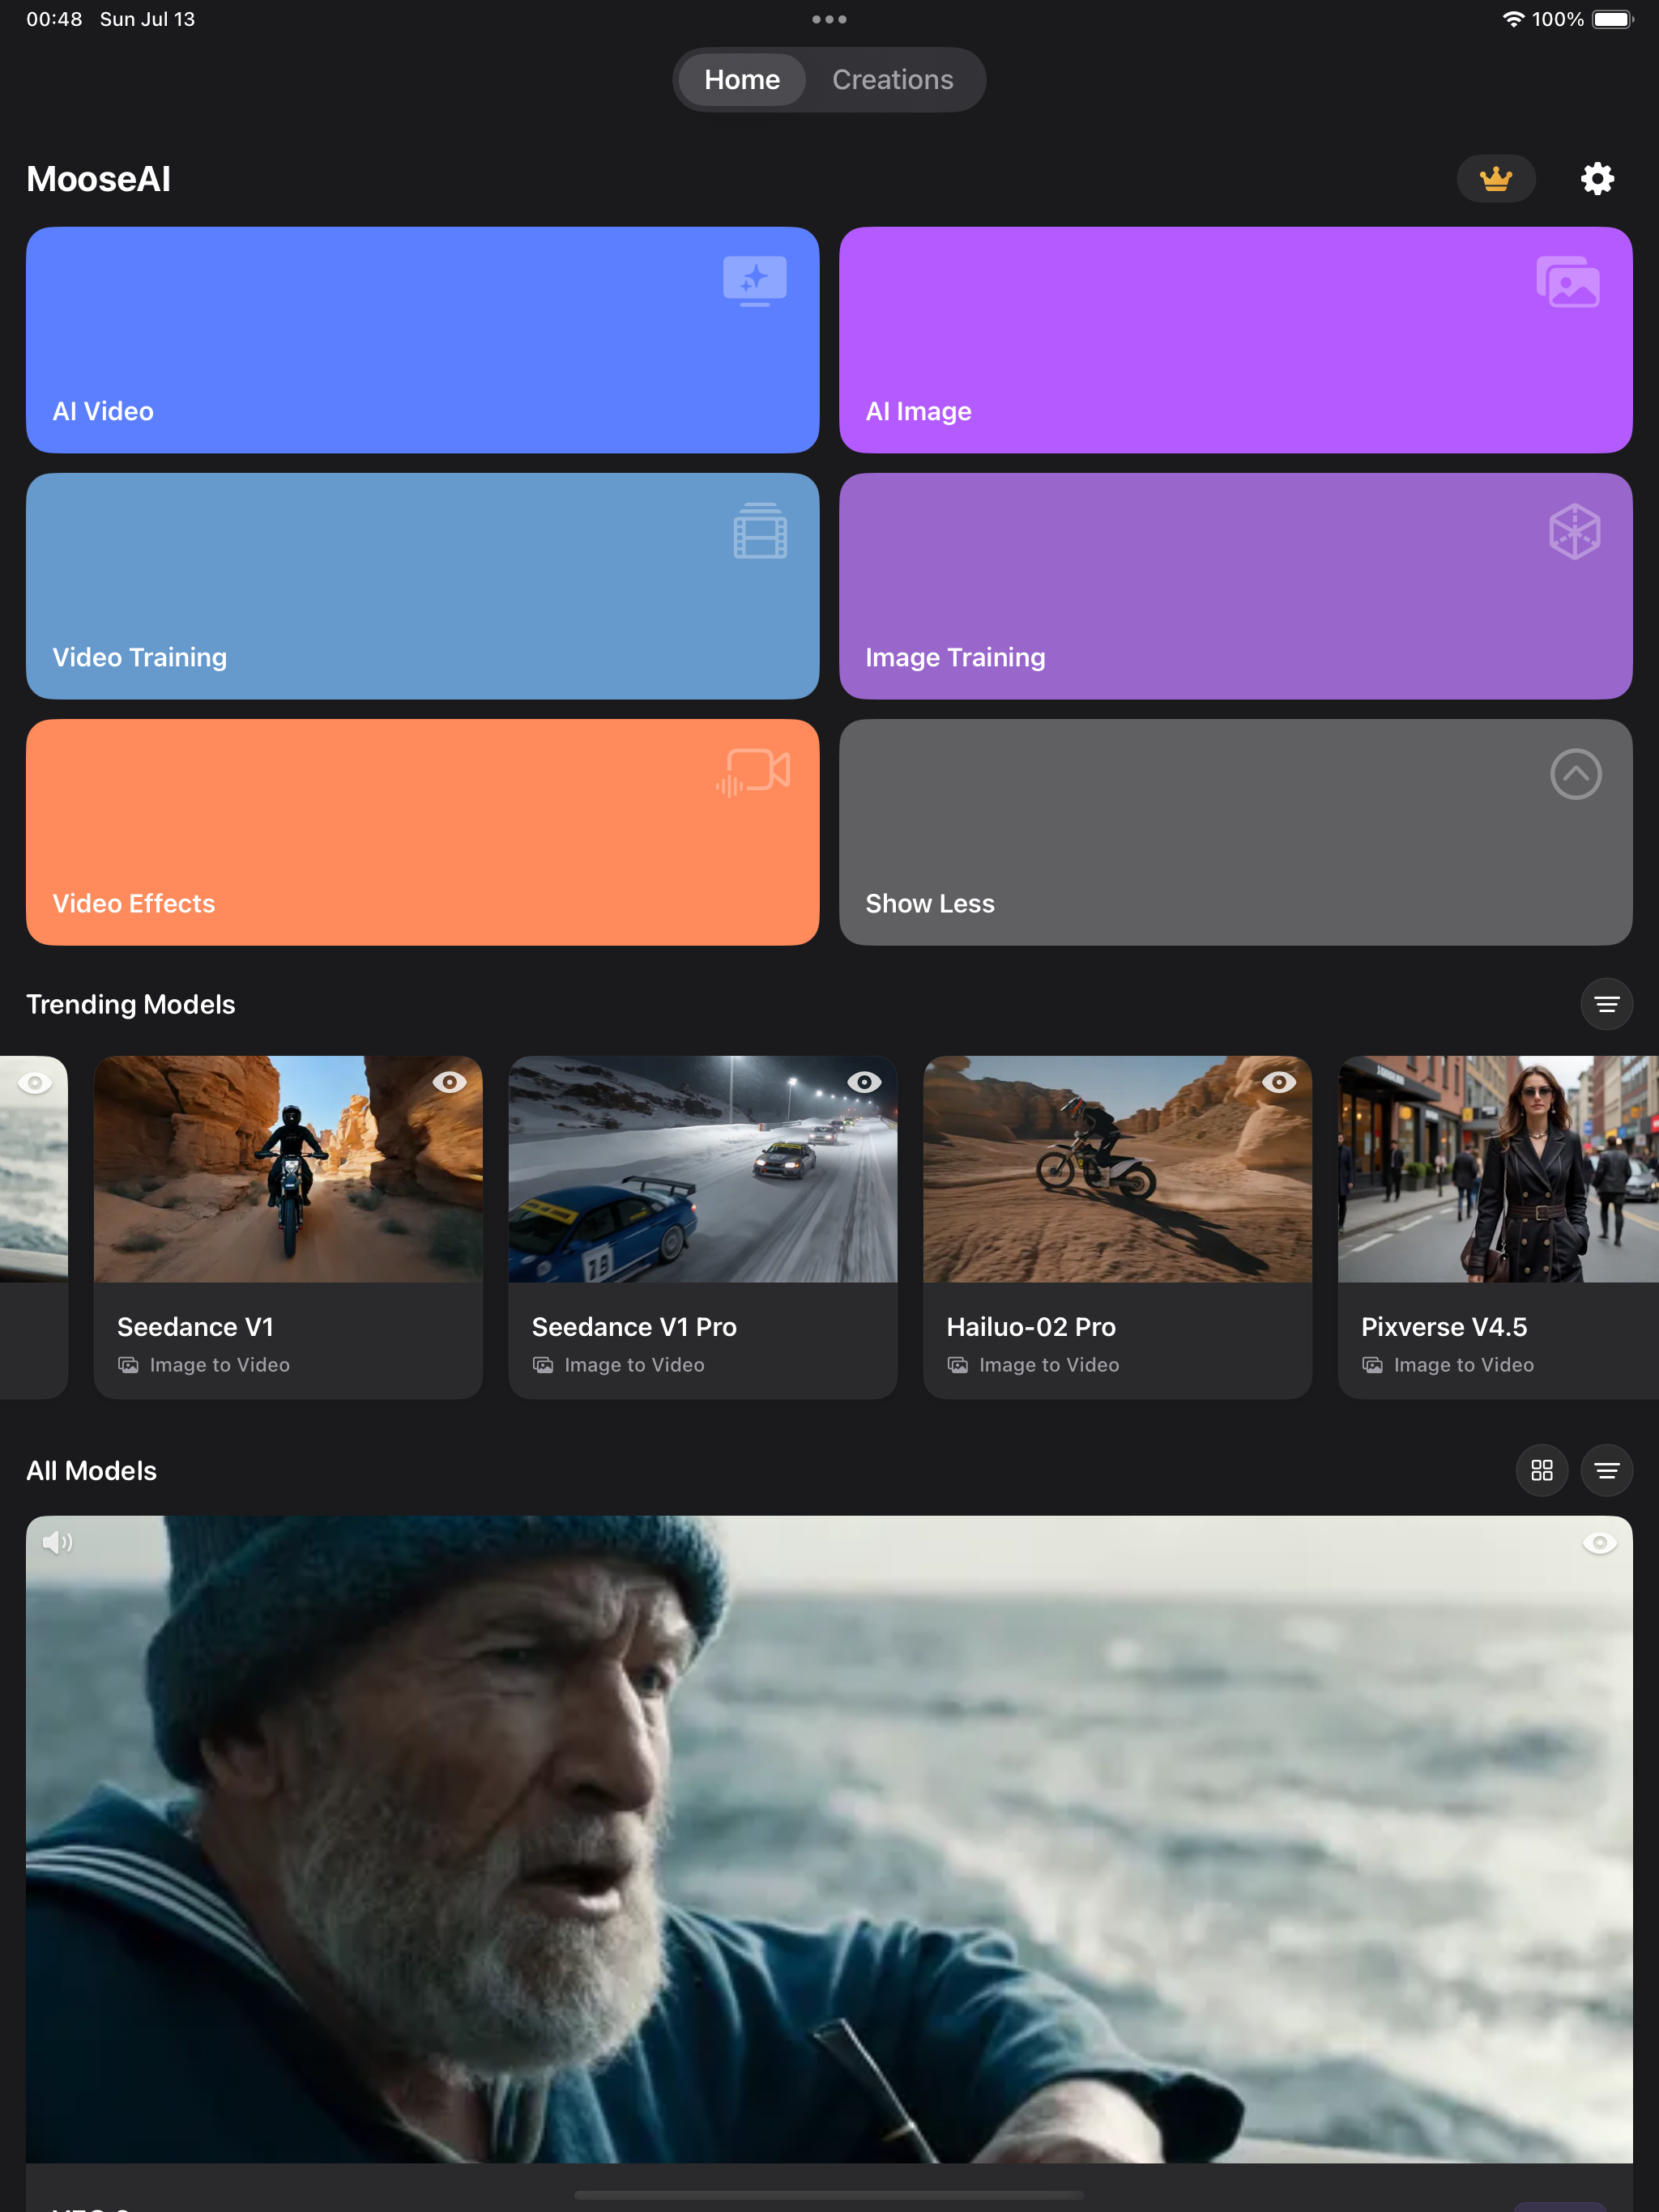This screenshot has height=2212, width=1659.
Task: Click Image to Video icon under Seedance V1 Pro
Action: point(544,1365)
